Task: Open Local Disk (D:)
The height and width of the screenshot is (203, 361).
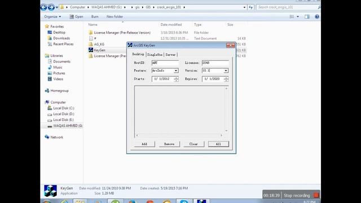Action: 64,114
